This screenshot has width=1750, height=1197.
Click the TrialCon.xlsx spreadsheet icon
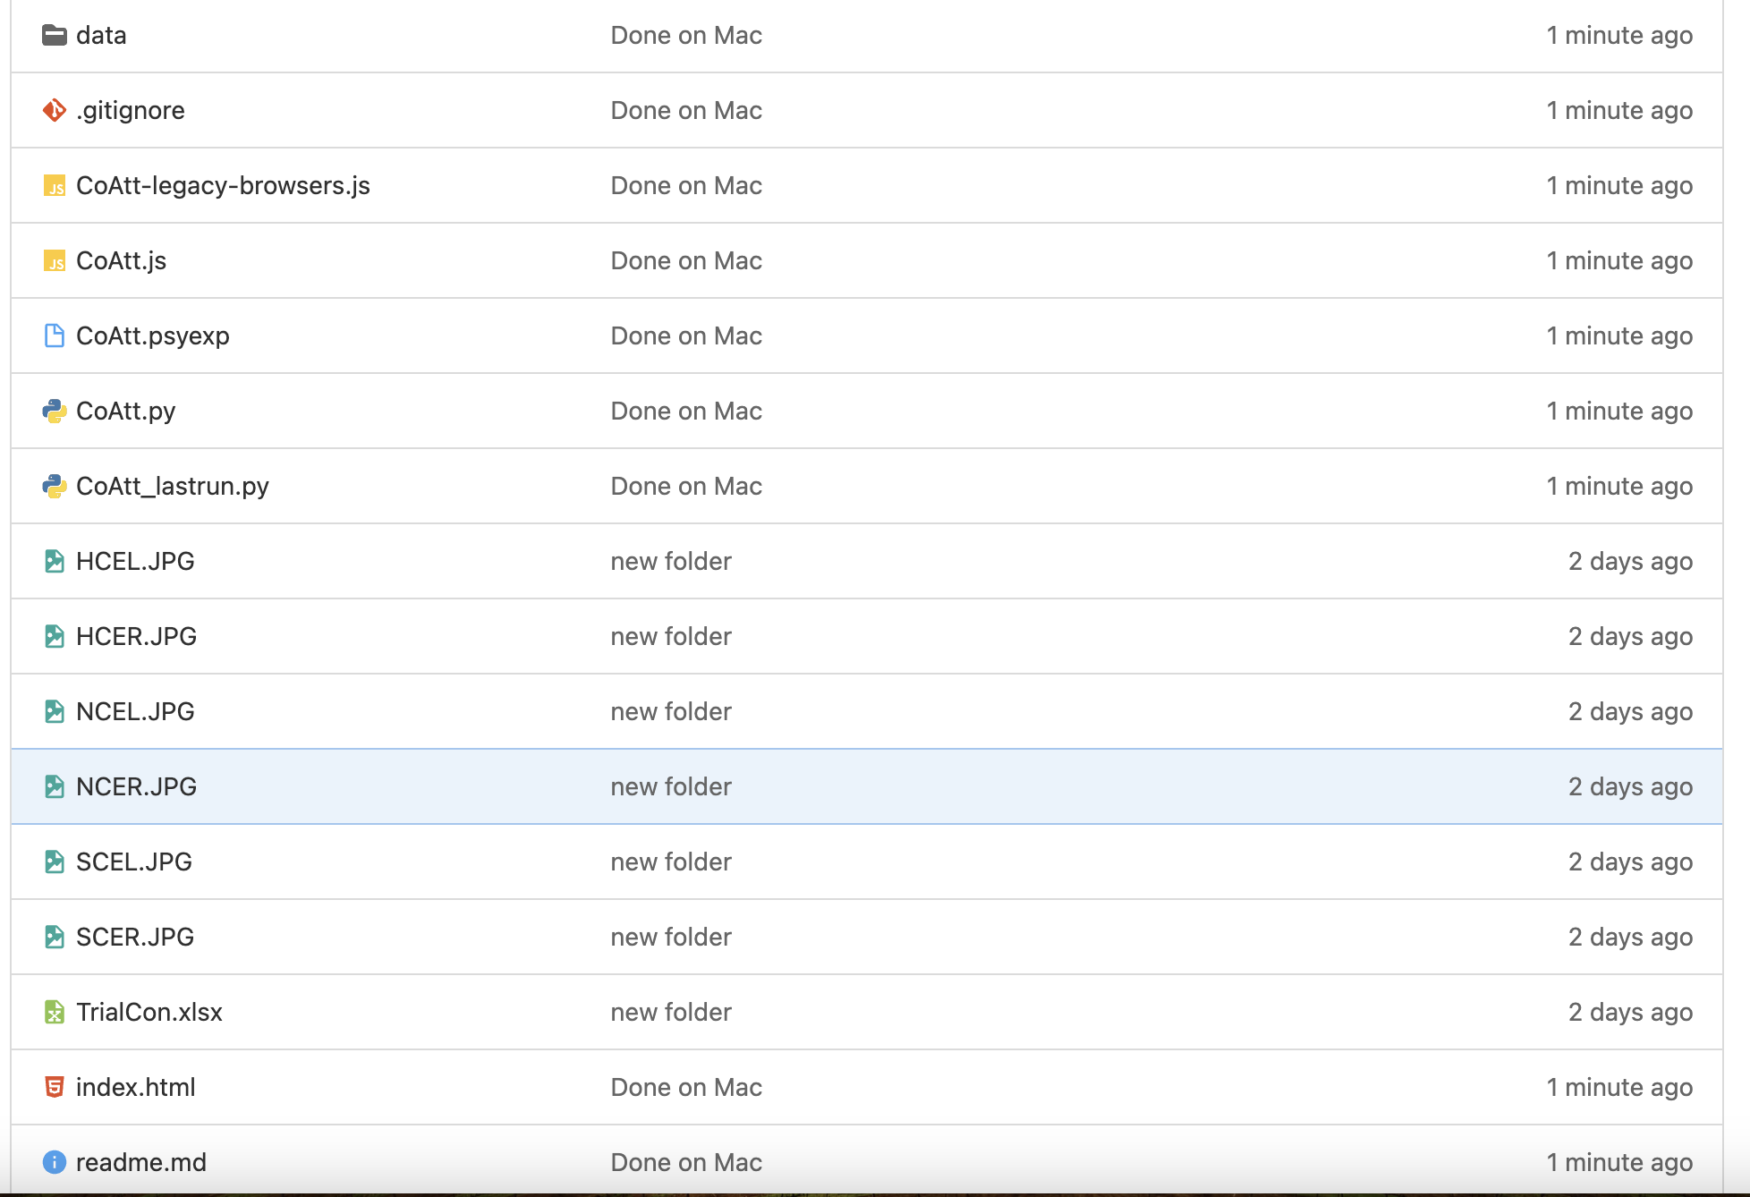click(x=54, y=1012)
